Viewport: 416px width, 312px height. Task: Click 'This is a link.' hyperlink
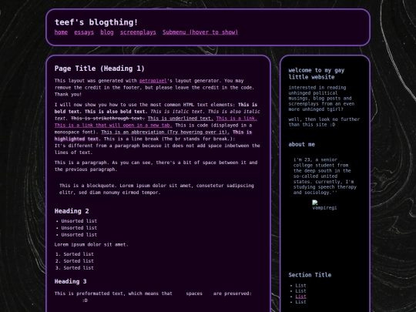[x=237, y=119]
